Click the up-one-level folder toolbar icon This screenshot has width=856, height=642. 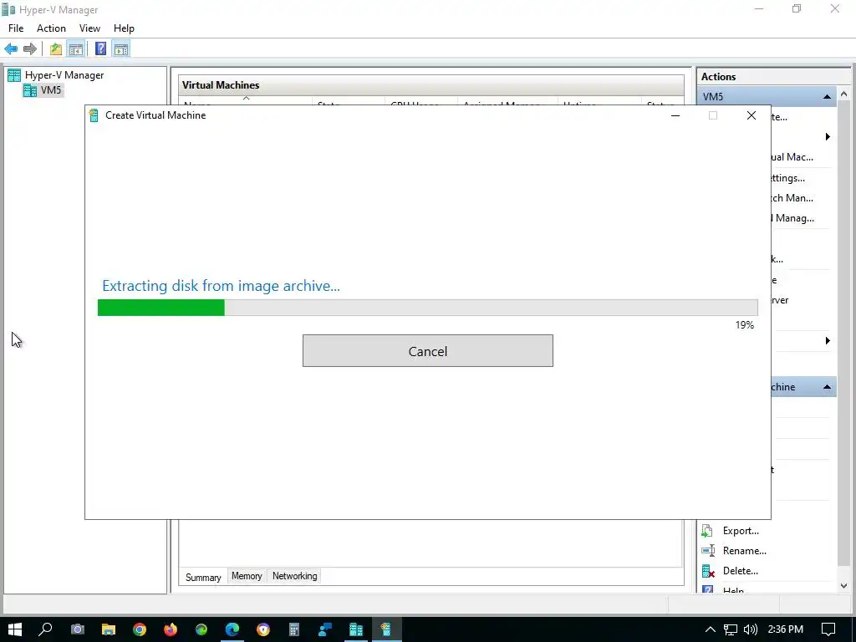coord(56,49)
